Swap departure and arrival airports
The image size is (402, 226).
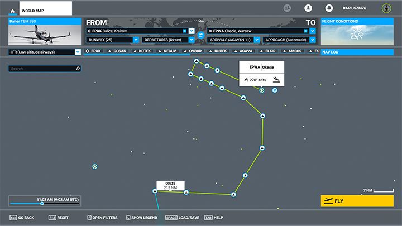pos(201,35)
